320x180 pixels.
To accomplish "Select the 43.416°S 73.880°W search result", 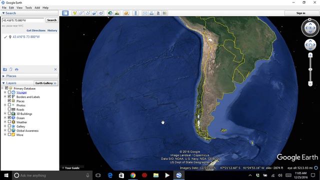I will [x=26, y=37].
